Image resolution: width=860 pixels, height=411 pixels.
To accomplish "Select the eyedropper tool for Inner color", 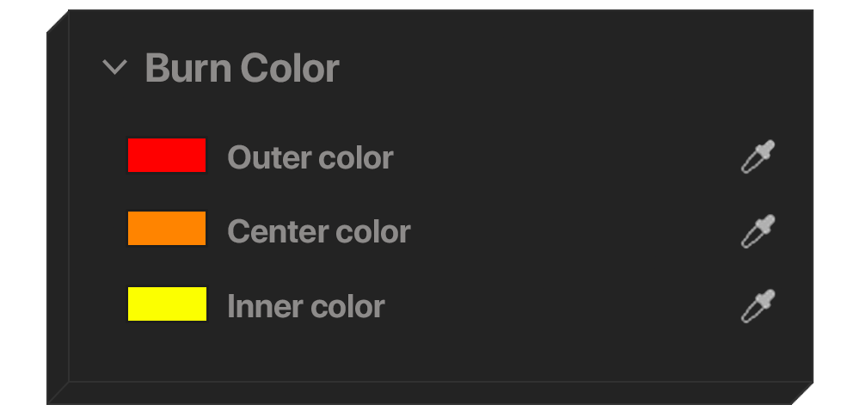I will [758, 306].
